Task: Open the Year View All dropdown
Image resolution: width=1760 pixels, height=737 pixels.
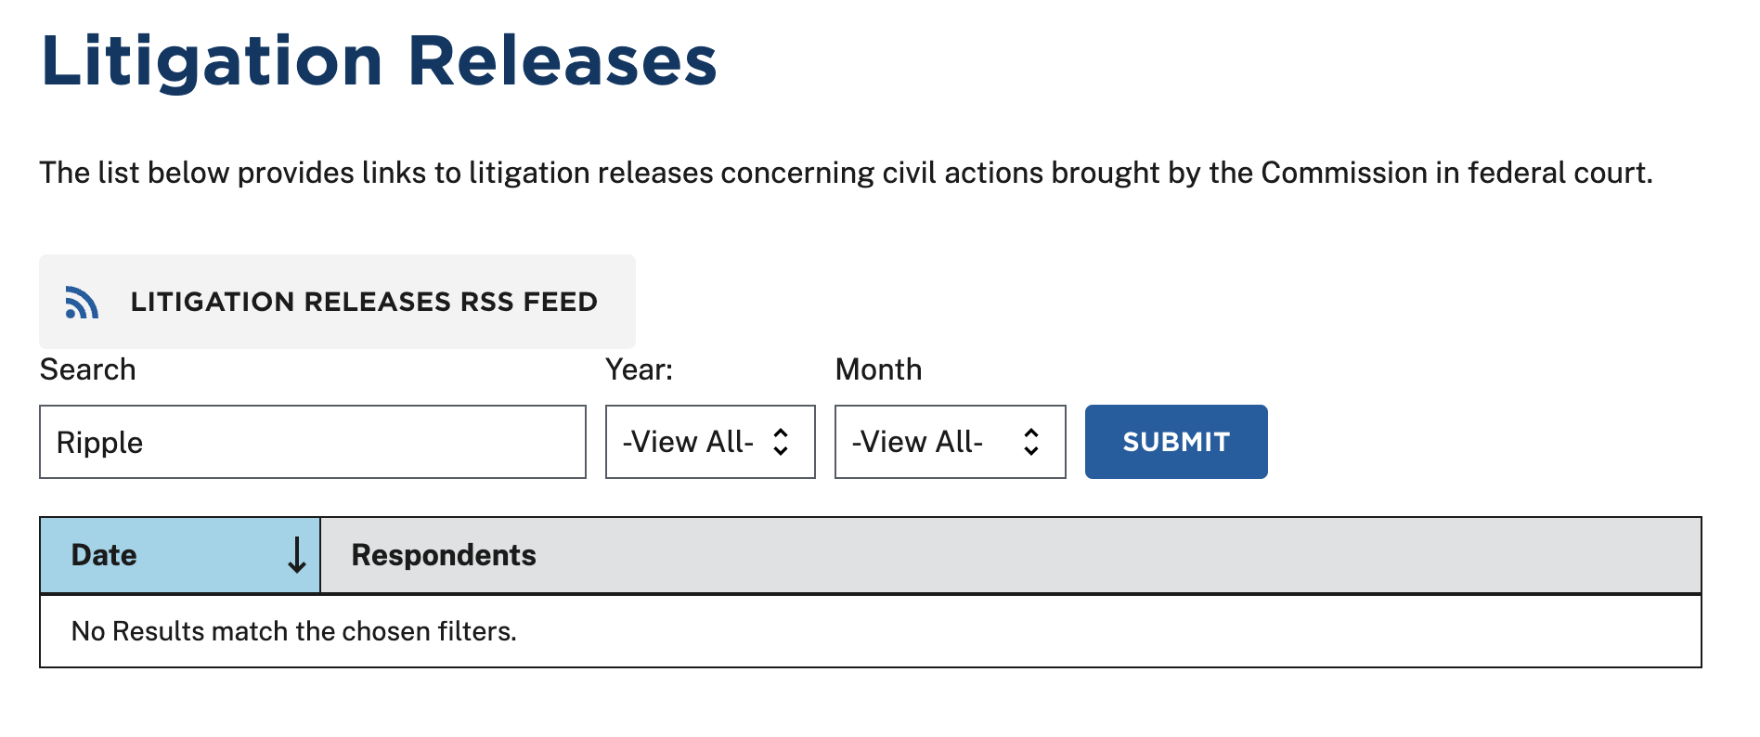Action: 710,442
